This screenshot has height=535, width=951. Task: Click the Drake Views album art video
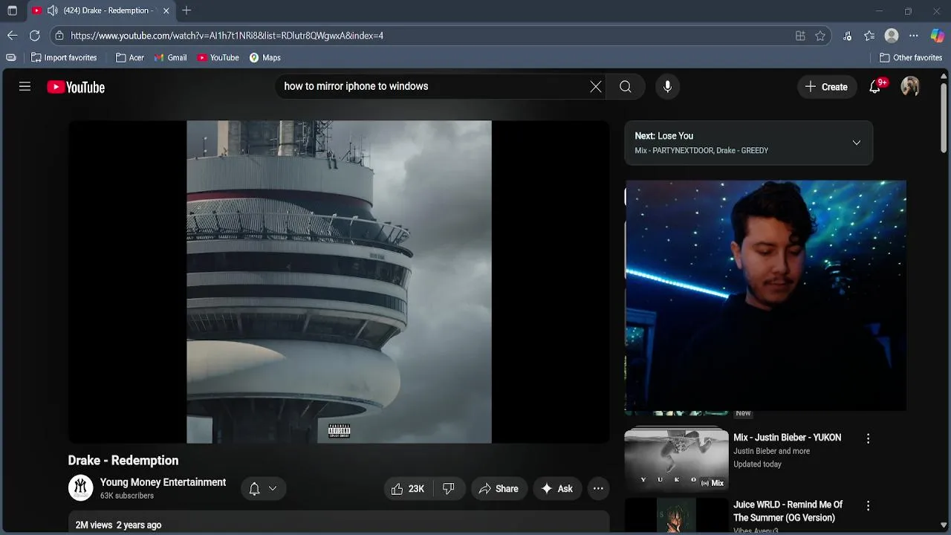pyautogui.click(x=339, y=282)
